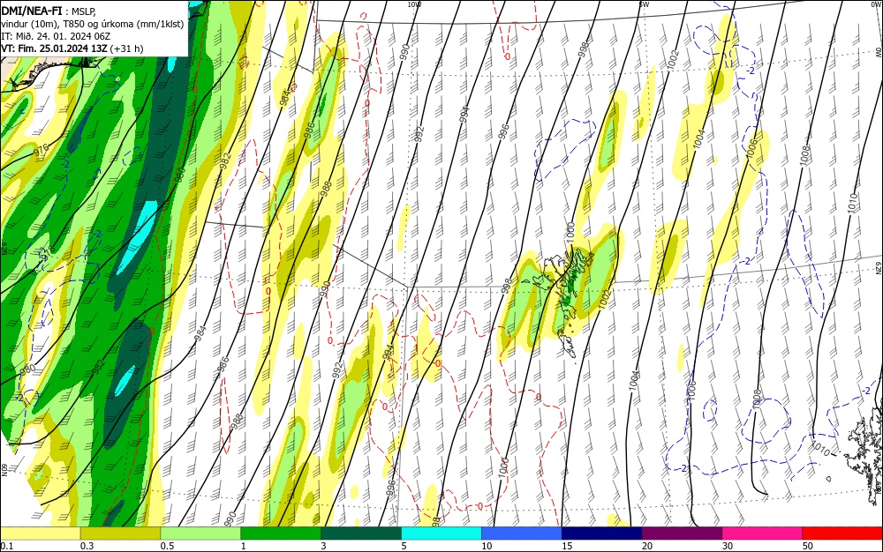Click the "5W" longitude label at the top

coord(645,4)
